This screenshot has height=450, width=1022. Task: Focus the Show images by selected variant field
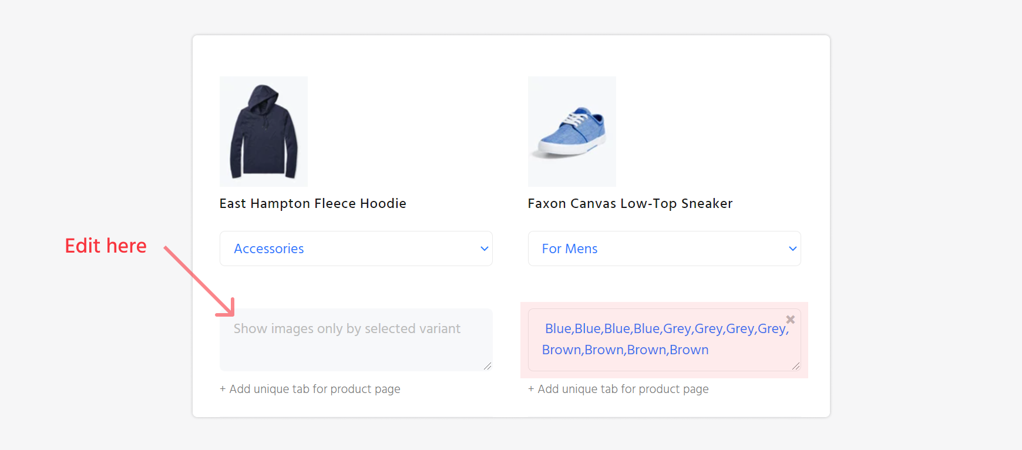356,340
